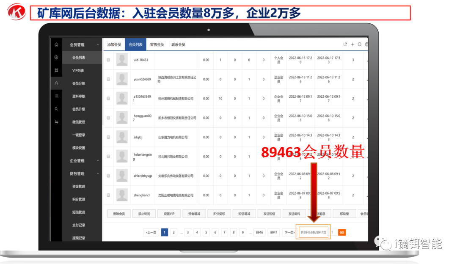This screenshot has height=264, width=457.
Task: Switch to the 添加会员 tab
Action: 114,44
